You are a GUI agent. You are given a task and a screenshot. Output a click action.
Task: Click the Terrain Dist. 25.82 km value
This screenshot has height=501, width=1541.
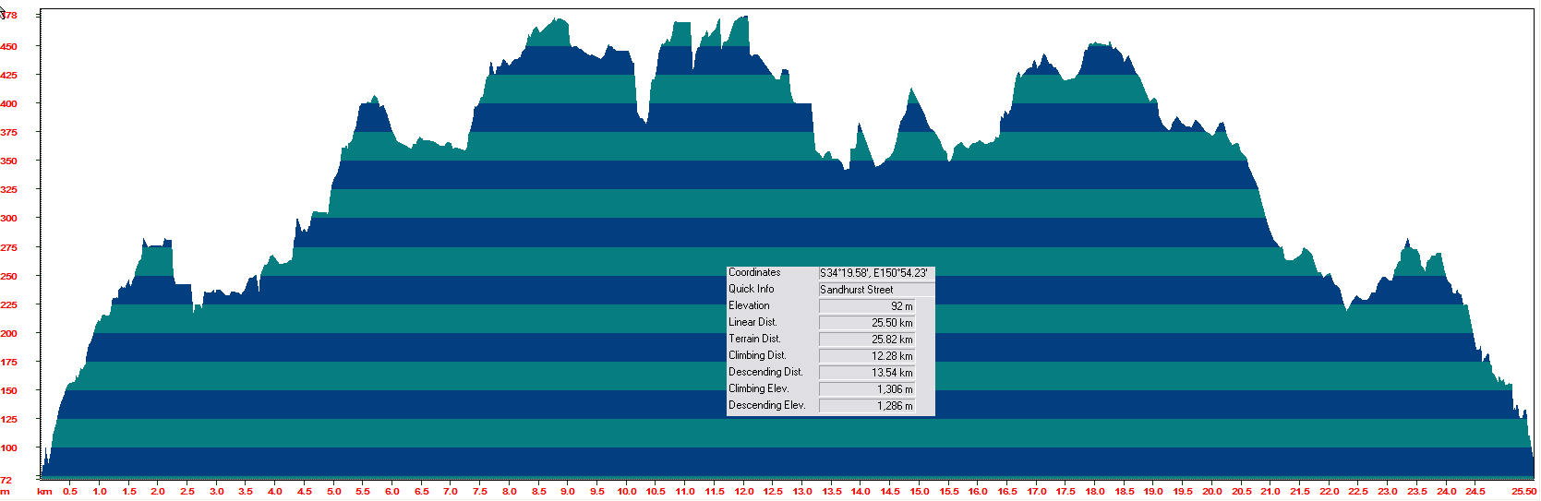coord(875,340)
